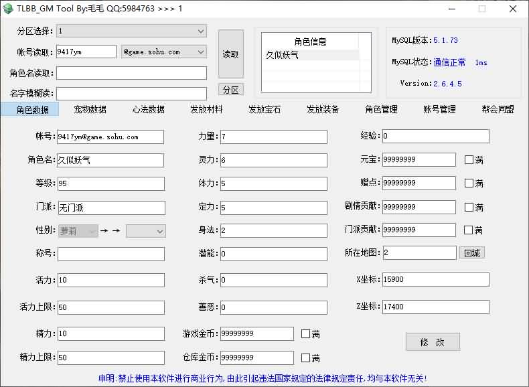Tick the 满 checkbox for 门派贡献

pos(468,230)
